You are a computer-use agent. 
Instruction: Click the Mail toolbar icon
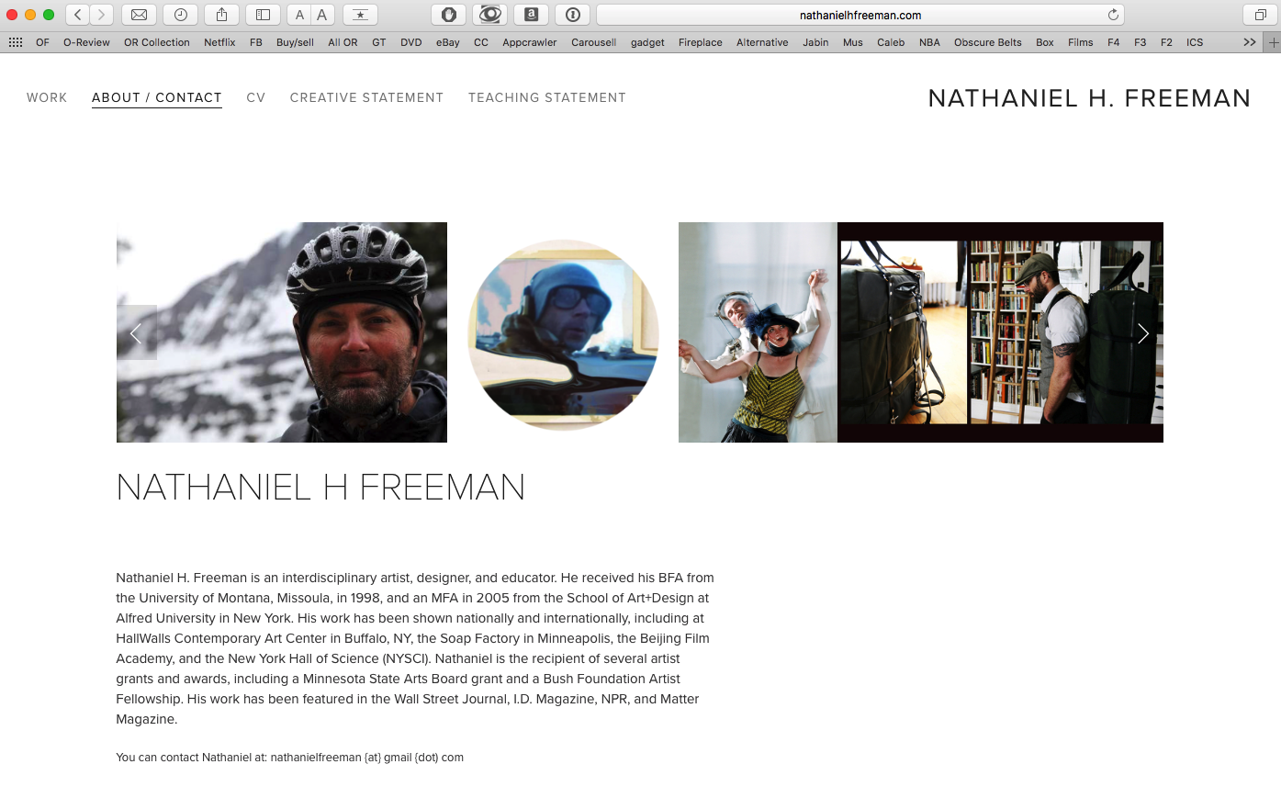pyautogui.click(x=139, y=15)
